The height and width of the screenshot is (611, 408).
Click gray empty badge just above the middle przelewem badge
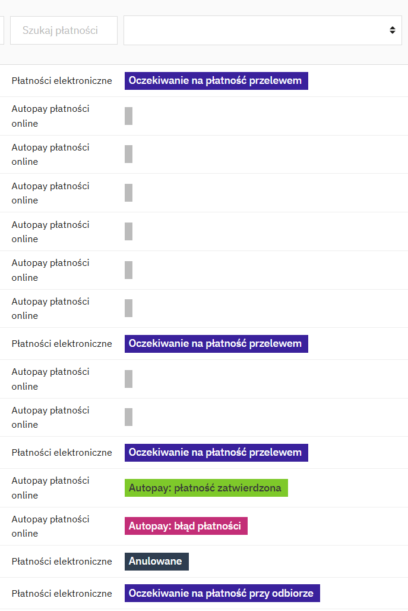point(129,308)
